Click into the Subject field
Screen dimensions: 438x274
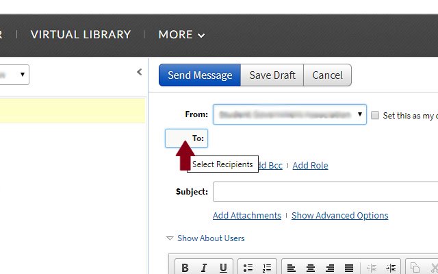[x=326, y=192]
